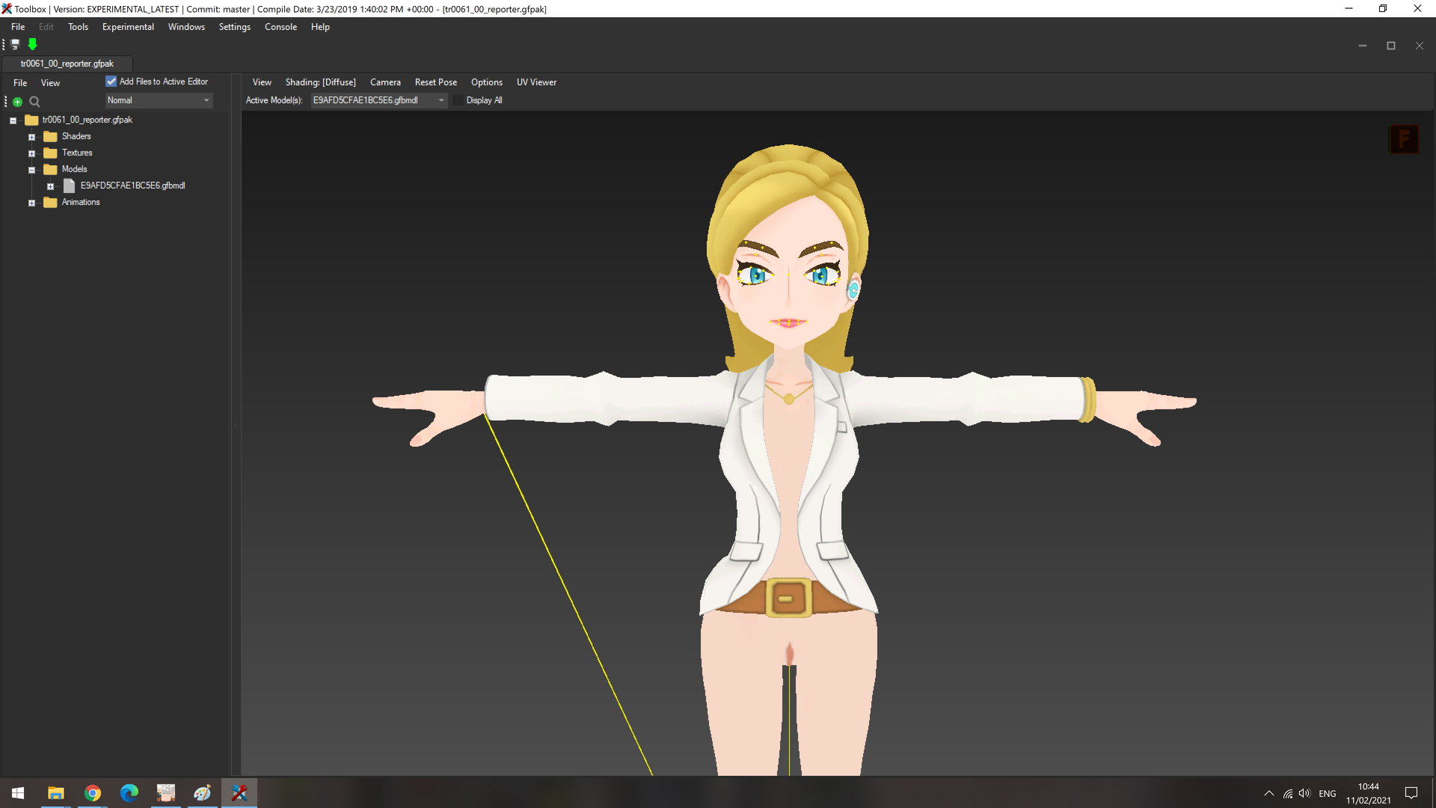Open the Shading: [Diffuse] menu
This screenshot has height=808, width=1436.
pos(320,82)
